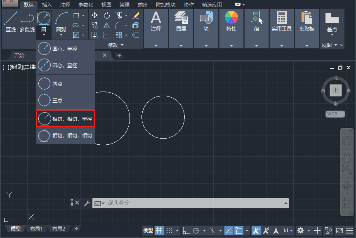Choose 相切, 相切, 相切 circle option
Screen dimensions: 356x238
coord(66,135)
